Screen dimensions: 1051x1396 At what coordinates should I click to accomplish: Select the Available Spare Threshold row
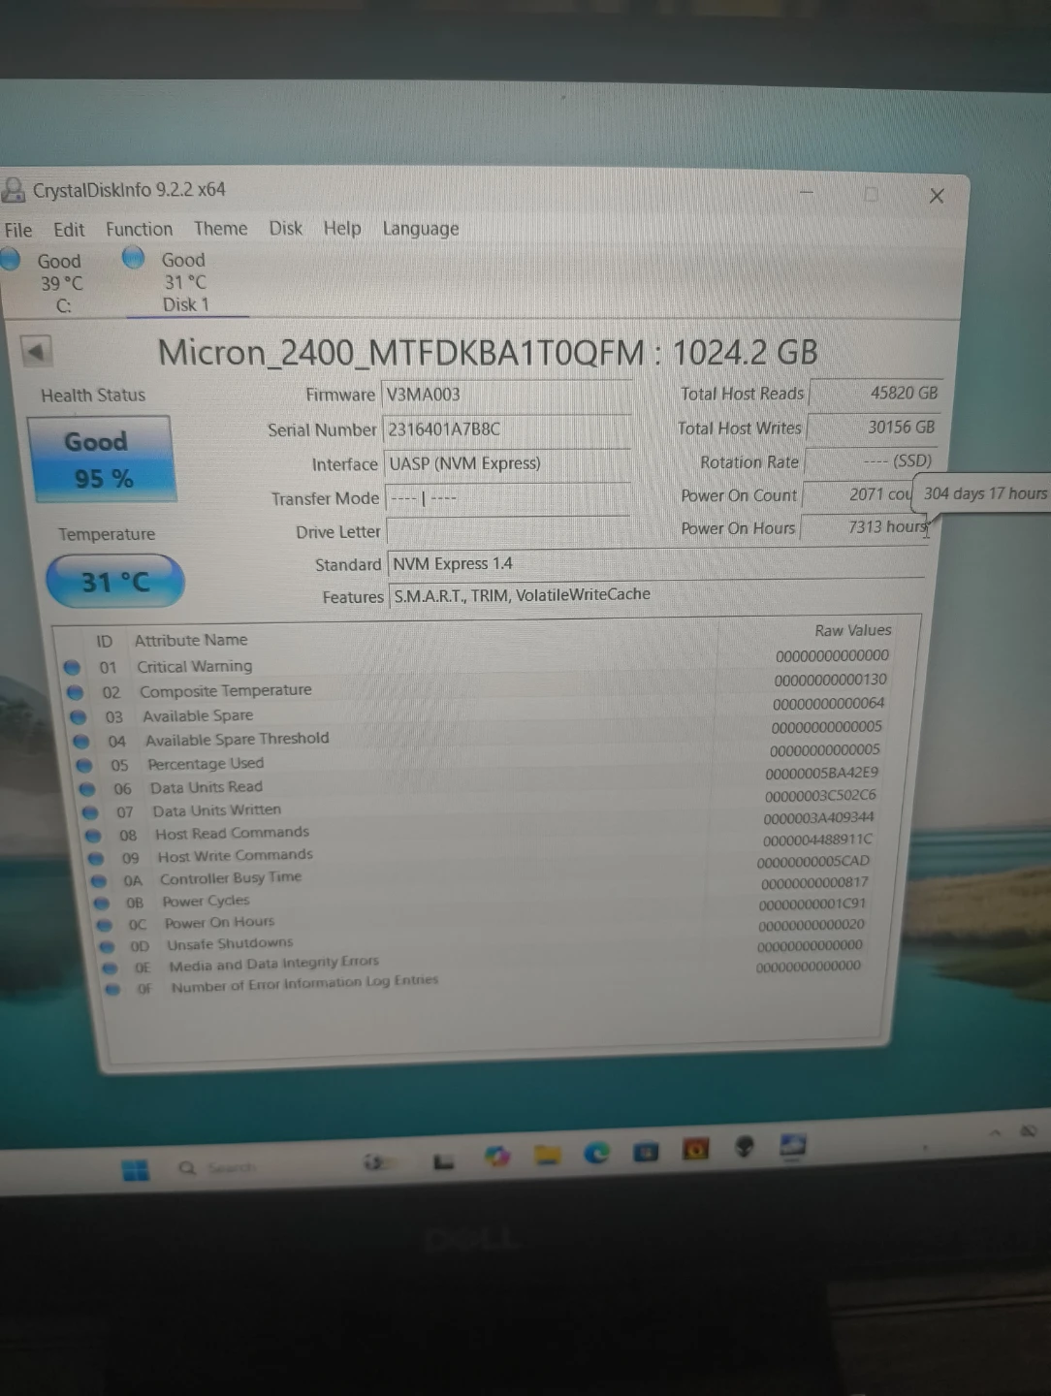click(481, 735)
